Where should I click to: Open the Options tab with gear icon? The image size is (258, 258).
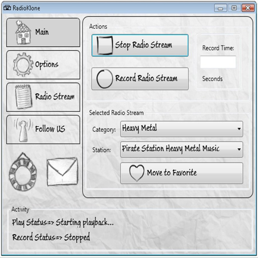(43, 65)
